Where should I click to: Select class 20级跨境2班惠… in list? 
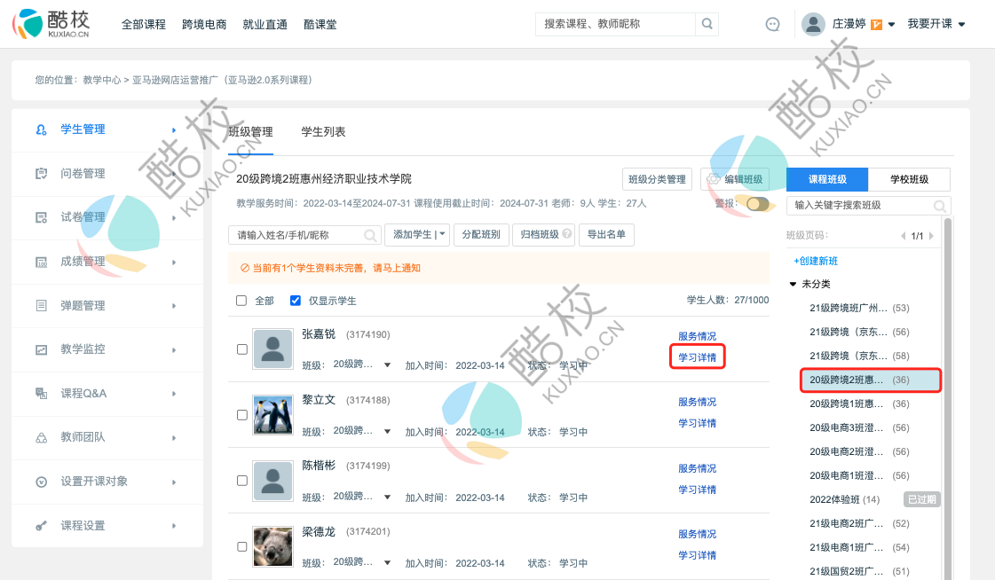click(x=870, y=380)
